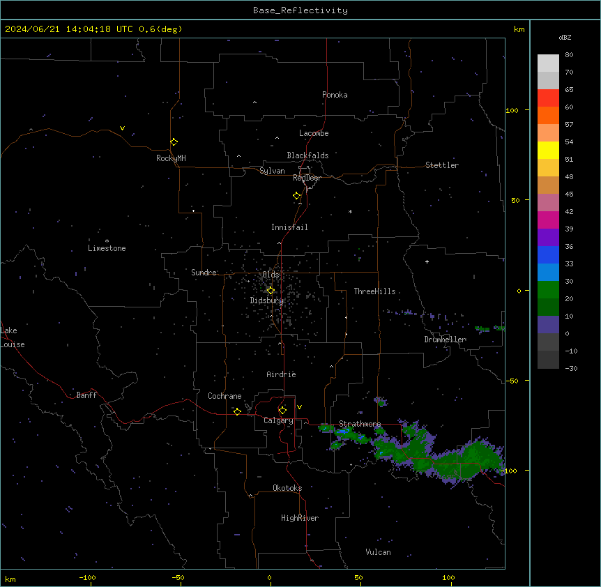Select the yellow diamond marker below Cochrane
This screenshot has height=587, width=601.
(x=237, y=411)
